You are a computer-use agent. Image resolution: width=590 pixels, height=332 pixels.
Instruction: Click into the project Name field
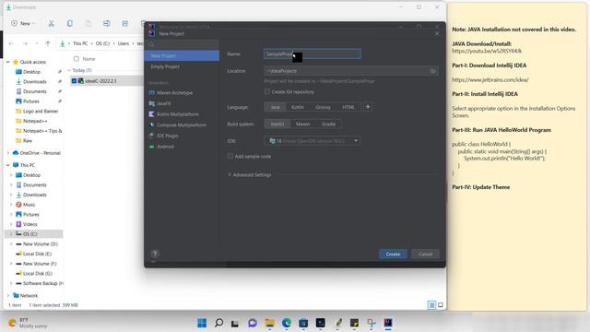(x=313, y=53)
